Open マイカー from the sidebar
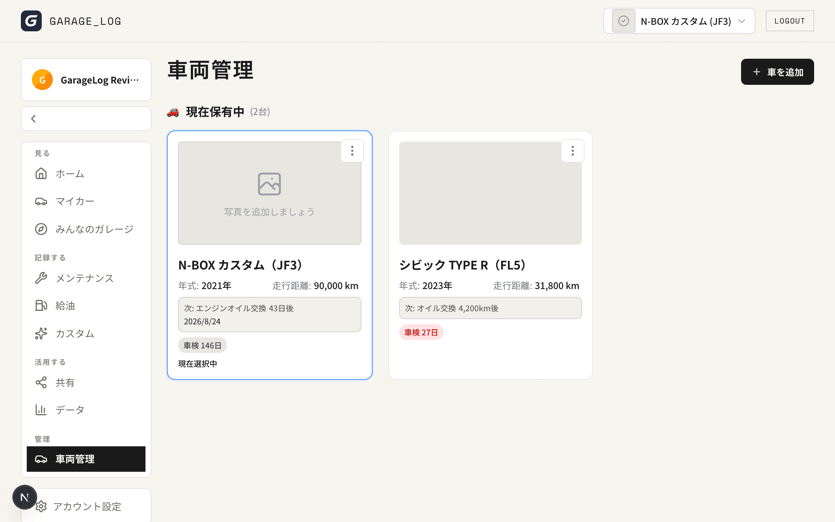 86,201
